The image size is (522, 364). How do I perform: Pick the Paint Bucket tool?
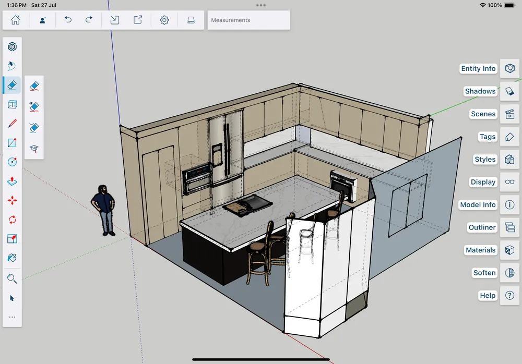[12, 258]
